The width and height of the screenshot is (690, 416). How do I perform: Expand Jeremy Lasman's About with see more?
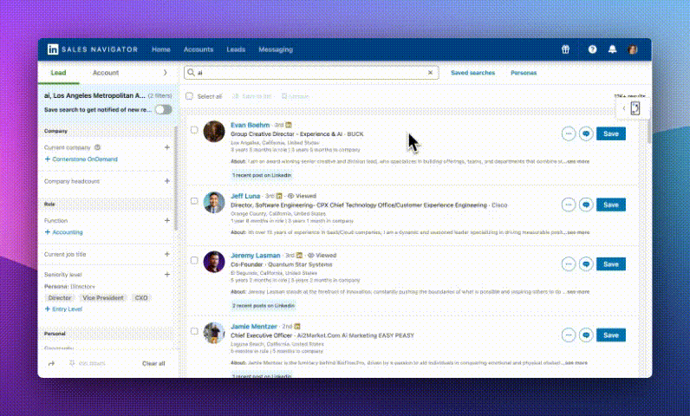[x=578, y=291]
